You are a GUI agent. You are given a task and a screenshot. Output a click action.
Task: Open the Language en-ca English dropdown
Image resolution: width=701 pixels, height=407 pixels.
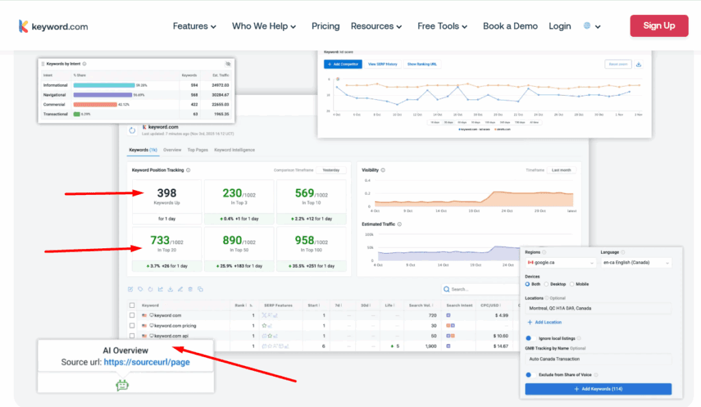coord(636,262)
